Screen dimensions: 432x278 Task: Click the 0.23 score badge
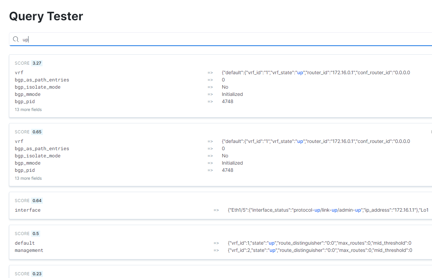37,274
